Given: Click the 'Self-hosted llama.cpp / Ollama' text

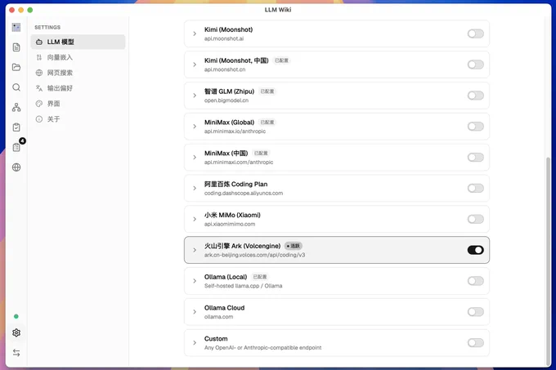Looking at the screenshot, I should (244, 286).
